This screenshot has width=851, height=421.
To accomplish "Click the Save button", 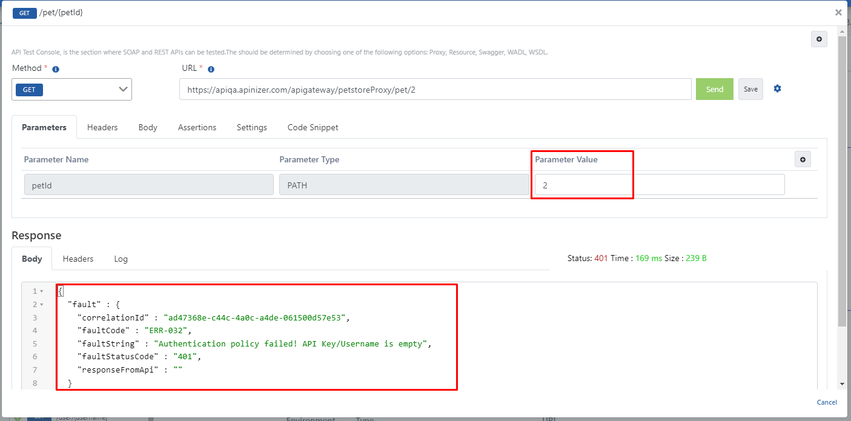I will coord(750,89).
